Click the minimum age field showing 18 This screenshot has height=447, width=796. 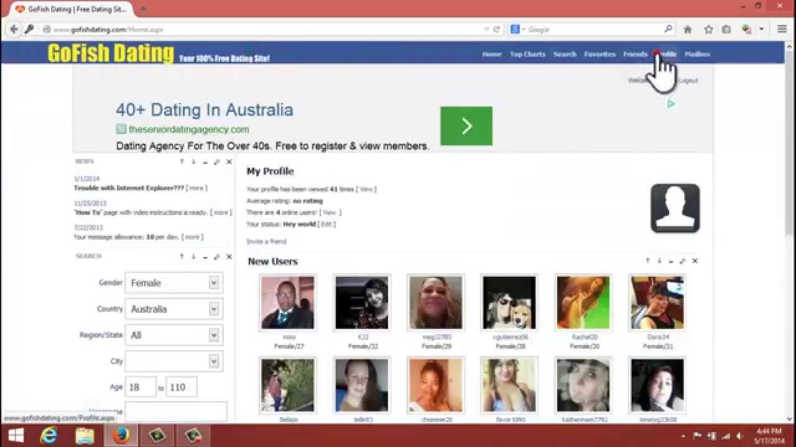coord(141,387)
